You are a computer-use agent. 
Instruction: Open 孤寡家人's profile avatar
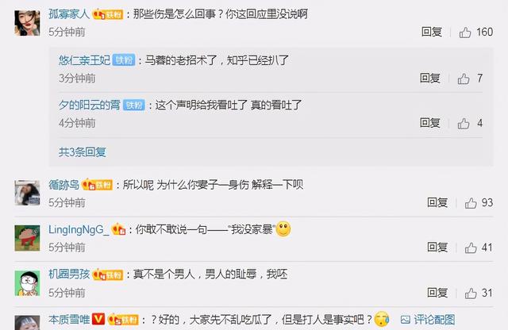[x=27, y=23]
